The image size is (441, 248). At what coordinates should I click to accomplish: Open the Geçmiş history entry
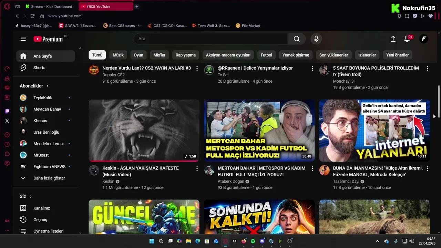[45, 220]
